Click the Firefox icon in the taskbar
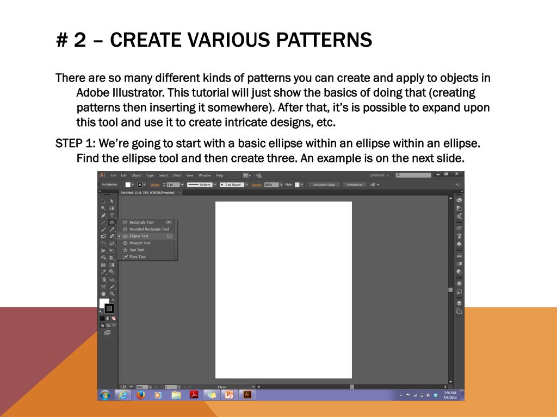The image size is (557, 417). [x=140, y=395]
